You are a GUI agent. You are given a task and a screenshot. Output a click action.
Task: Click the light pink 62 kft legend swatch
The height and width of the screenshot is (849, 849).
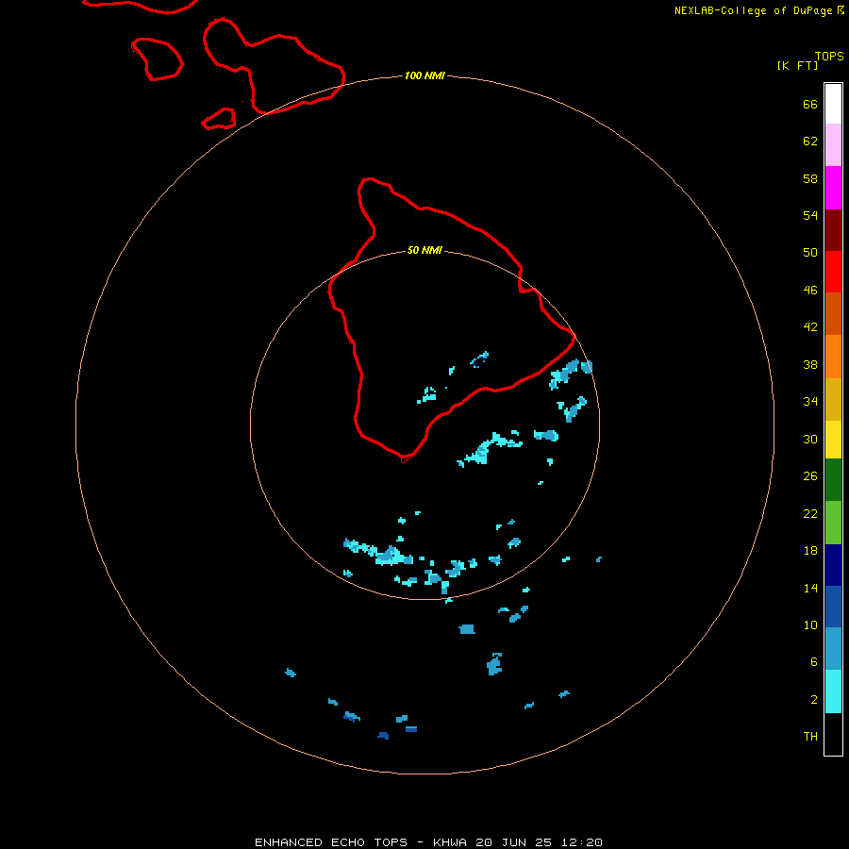point(833,145)
